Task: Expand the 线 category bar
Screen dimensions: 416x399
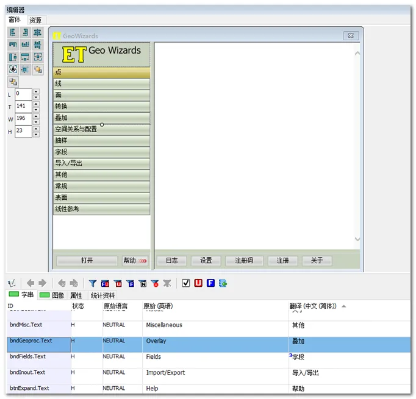Action: click(x=102, y=84)
